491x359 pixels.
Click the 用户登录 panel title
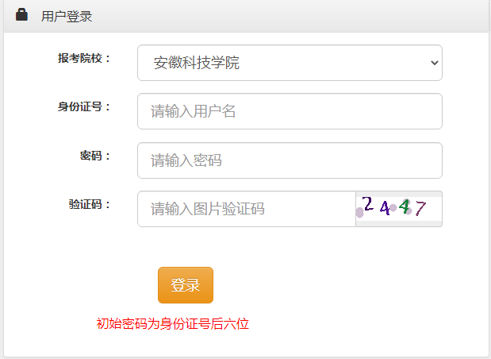pyautogui.click(x=67, y=16)
